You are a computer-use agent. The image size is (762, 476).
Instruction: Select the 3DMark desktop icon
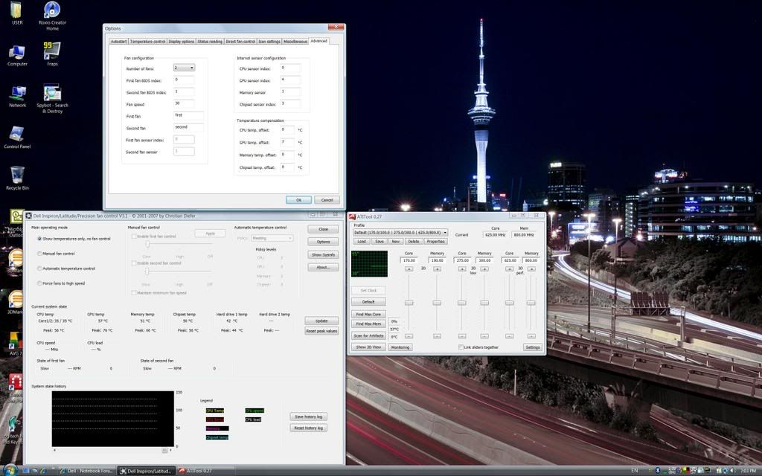[15, 302]
